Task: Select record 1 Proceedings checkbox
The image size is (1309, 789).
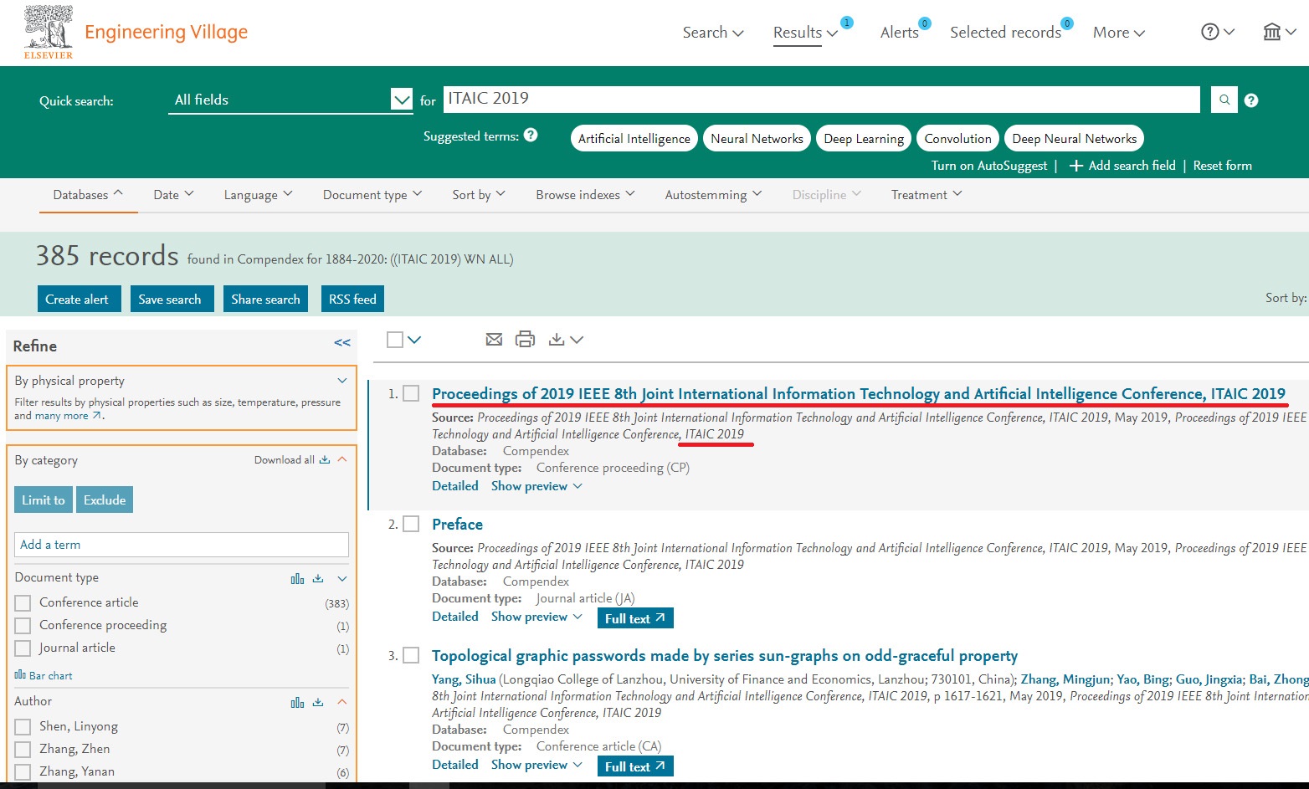Action: tap(411, 393)
